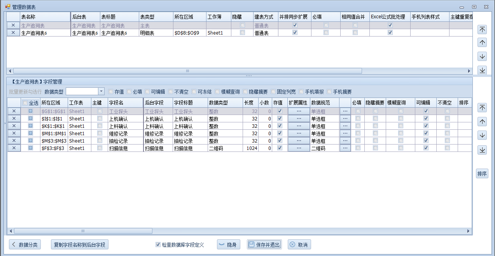Click the 排序 sort button
495x256 pixels.
482,174
